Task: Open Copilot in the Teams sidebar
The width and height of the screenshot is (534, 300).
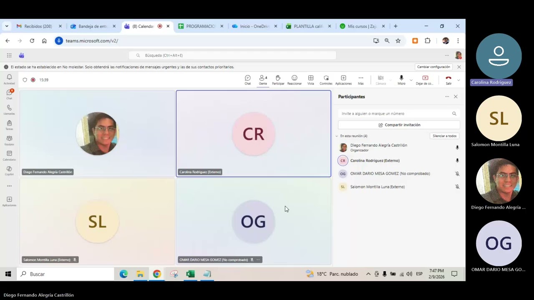Action: 9,170
